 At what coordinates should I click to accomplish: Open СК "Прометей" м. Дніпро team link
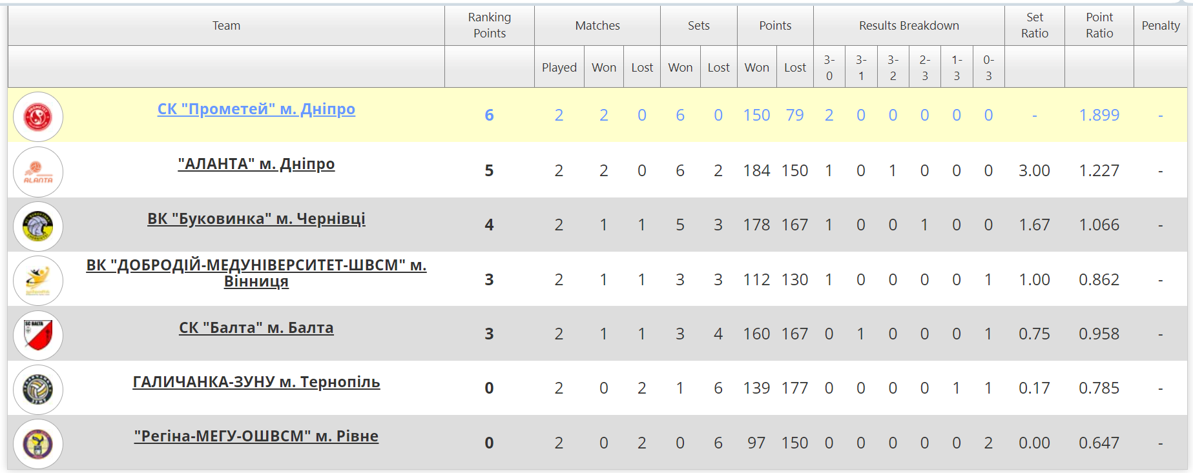click(256, 109)
